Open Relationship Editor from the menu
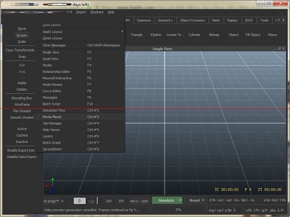The image size is (290, 217). click(81, 72)
